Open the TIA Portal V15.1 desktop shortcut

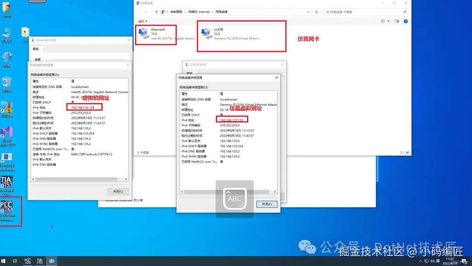(7, 186)
